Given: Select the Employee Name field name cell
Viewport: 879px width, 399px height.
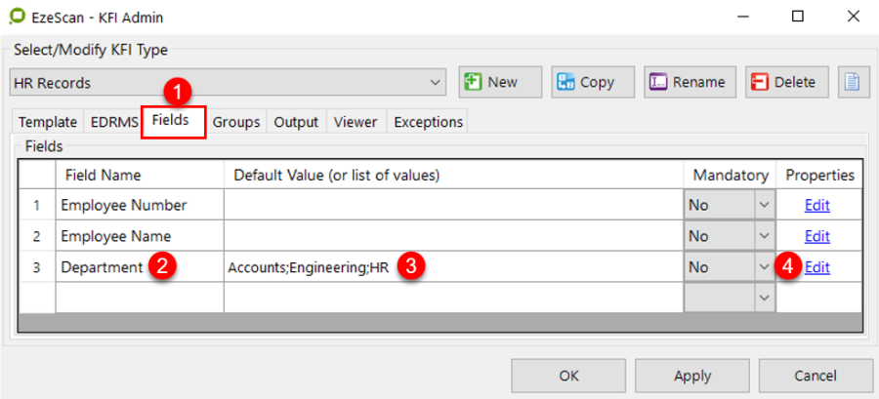Looking at the screenshot, I should tap(139, 236).
